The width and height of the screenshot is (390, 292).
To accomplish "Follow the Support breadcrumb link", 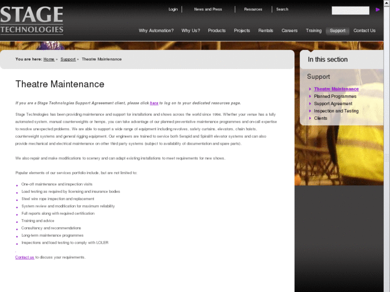I will [68, 59].
